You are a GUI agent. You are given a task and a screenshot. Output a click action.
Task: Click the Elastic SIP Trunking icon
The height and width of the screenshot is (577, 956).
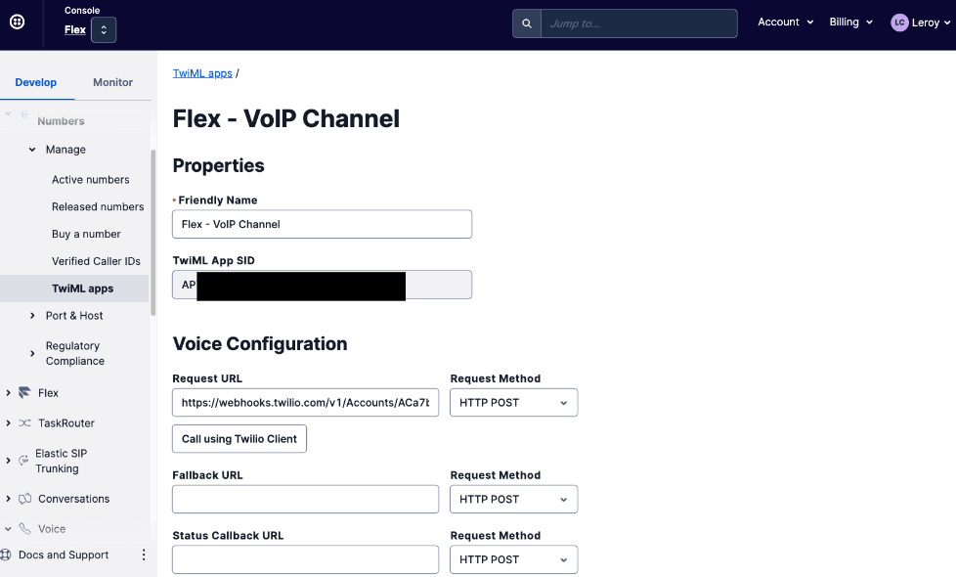pos(23,461)
